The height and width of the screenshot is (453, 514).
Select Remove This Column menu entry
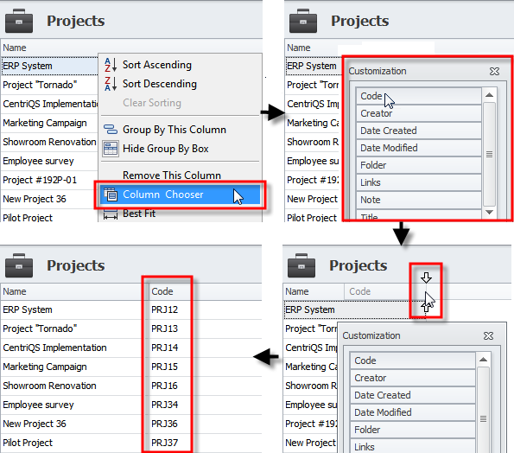click(x=172, y=175)
